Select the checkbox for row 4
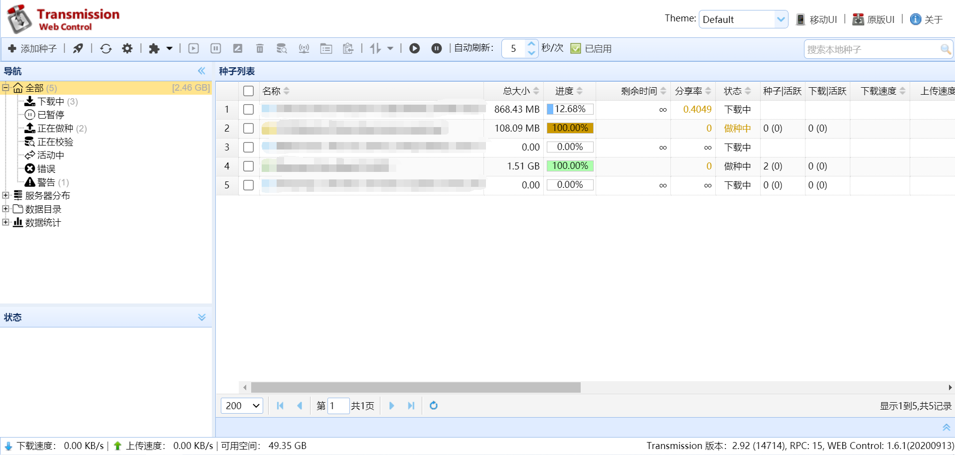The height and width of the screenshot is (455, 955). (x=248, y=166)
